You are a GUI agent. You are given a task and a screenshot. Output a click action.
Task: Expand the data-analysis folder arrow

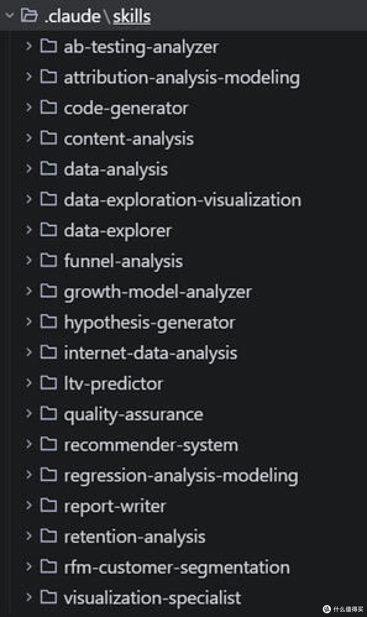click(x=29, y=168)
